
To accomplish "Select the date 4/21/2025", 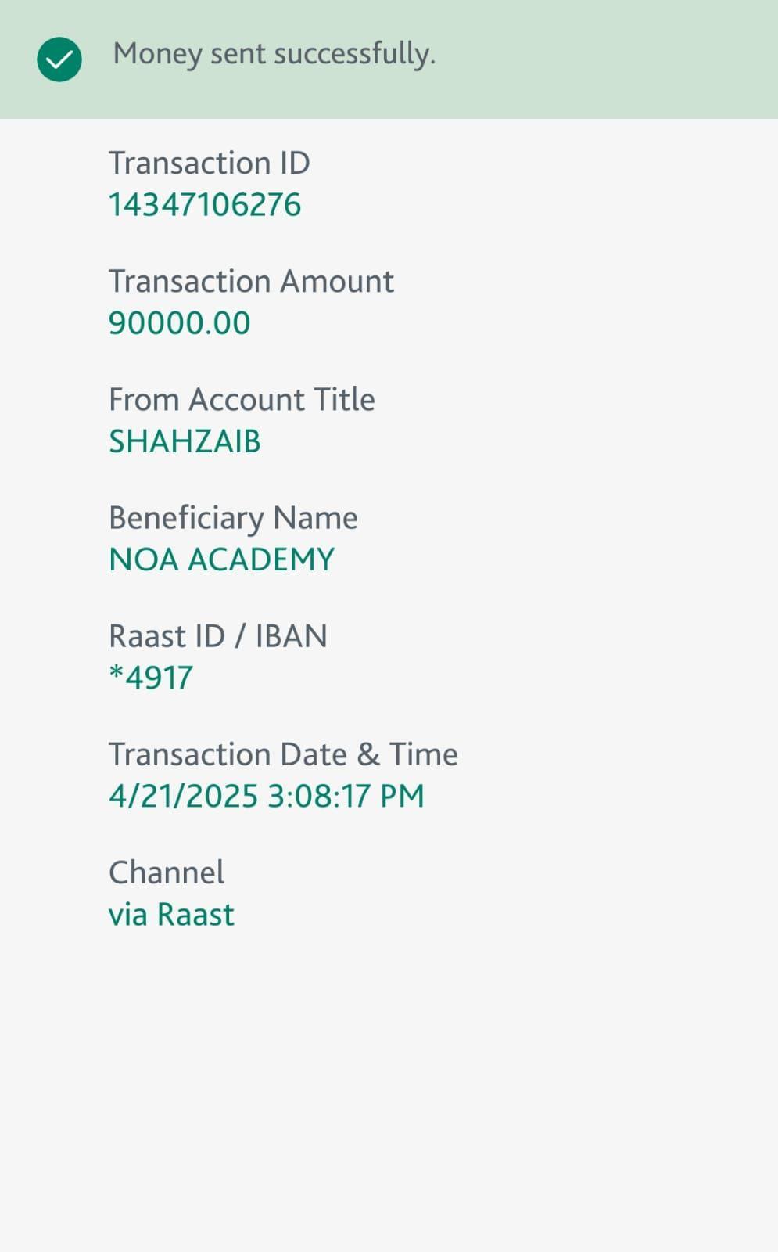I will [183, 796].
